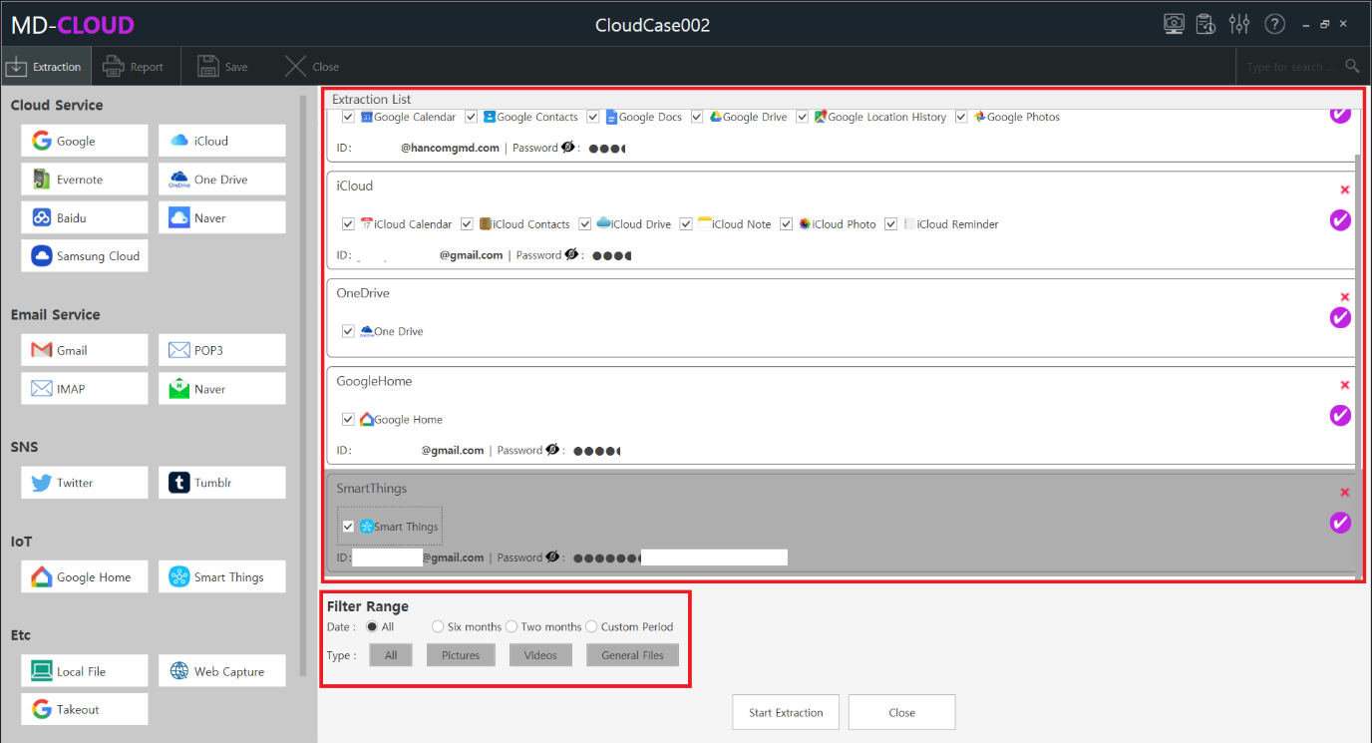
Task: Uncheck Google Photos checkbox
Action: click(x=961, y=117)
